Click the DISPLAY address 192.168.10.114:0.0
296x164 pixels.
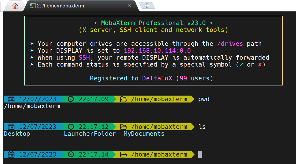pos(157,51)
